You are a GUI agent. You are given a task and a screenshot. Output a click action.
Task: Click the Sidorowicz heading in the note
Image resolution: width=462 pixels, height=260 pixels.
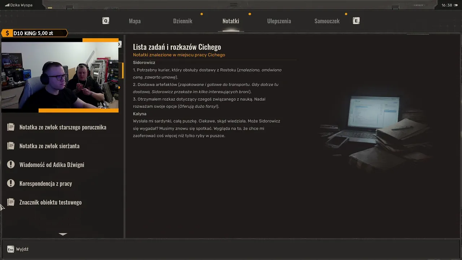pos(144,62)
